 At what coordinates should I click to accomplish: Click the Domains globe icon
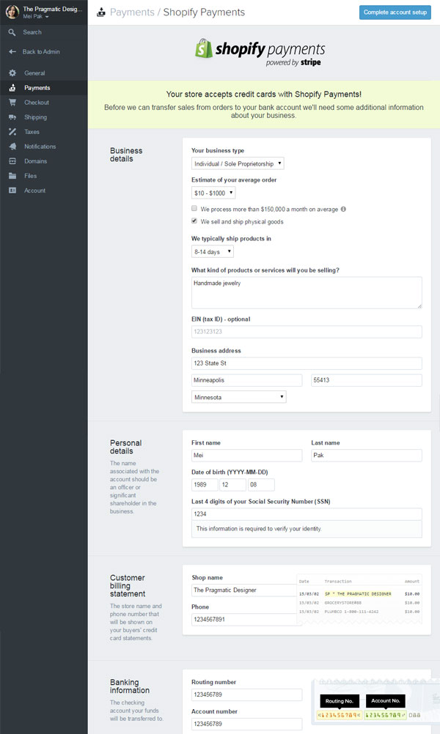tap(12, 161)
